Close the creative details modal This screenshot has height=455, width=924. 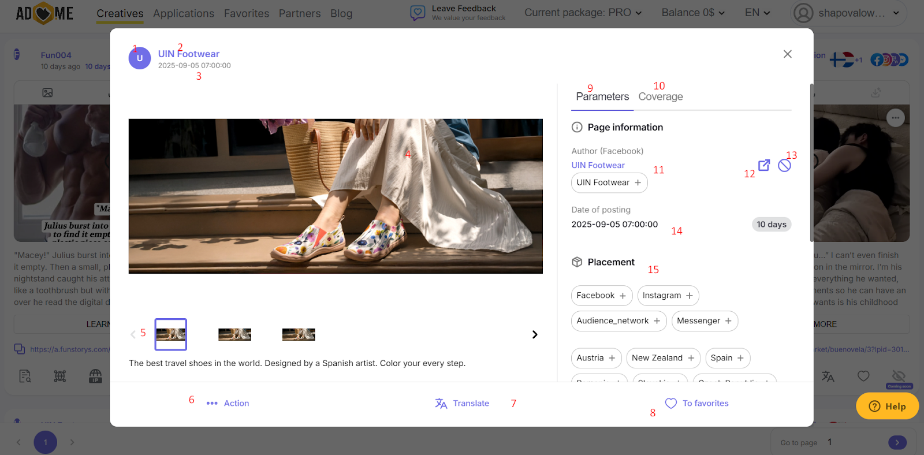(x=787, y=54)
